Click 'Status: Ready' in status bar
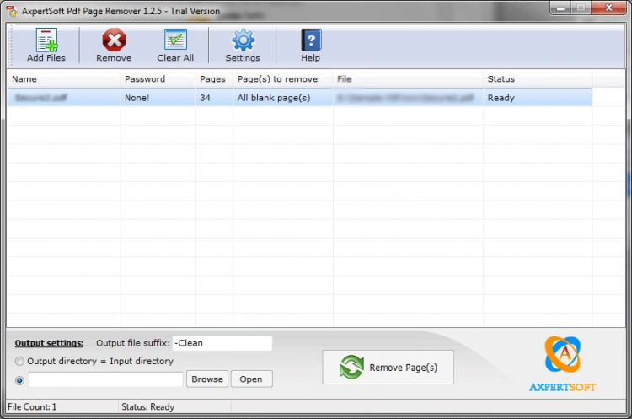632x419 pixels. (x=148, y=407)
